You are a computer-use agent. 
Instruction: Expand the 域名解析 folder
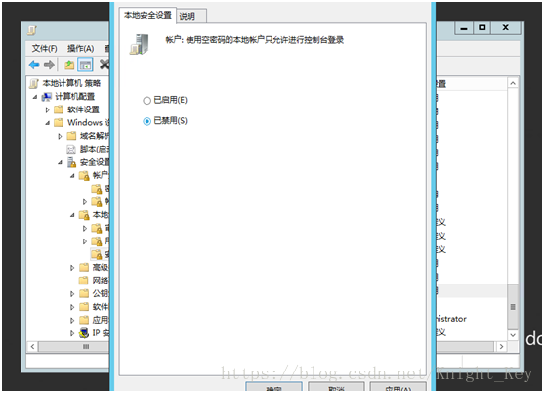click(x=60, y=137)
